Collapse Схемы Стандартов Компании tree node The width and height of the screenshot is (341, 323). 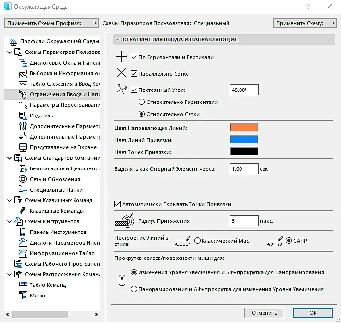9,158
